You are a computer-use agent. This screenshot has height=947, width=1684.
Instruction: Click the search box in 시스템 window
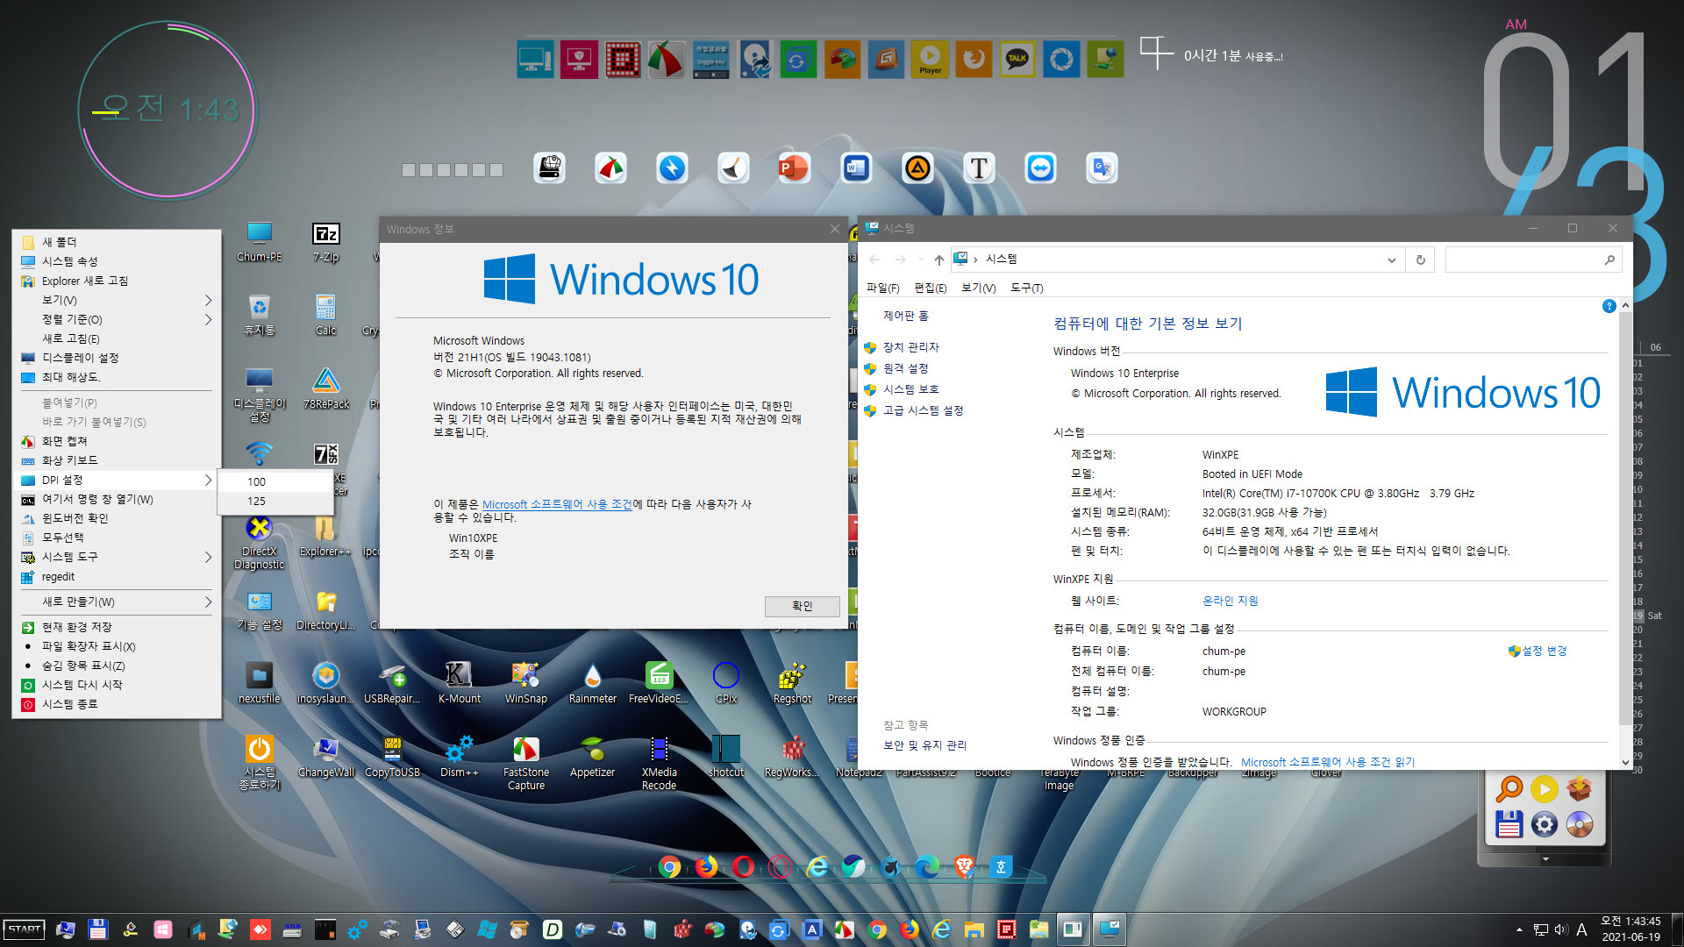tap(1533, 260)
